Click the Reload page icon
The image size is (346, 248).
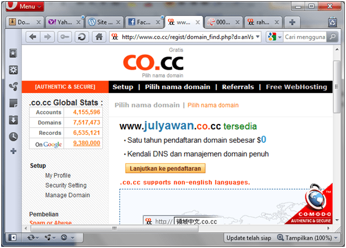(x=82, y=37)
